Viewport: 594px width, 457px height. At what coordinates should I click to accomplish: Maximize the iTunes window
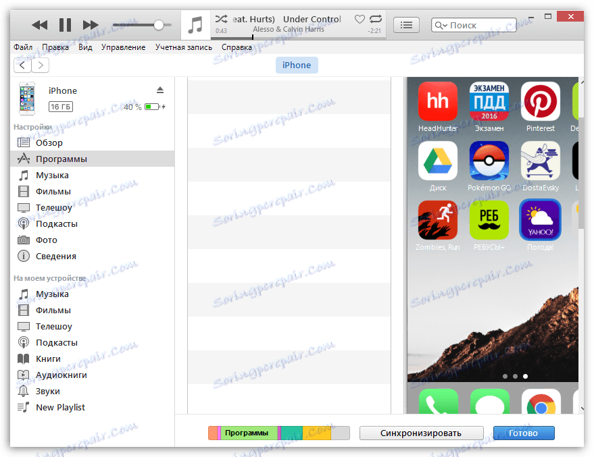(548, 16)
